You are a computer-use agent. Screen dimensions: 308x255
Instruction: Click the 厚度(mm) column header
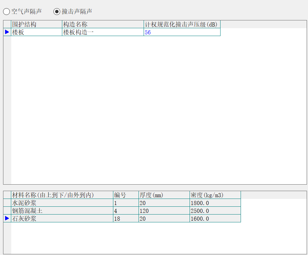tap(164, 195)
